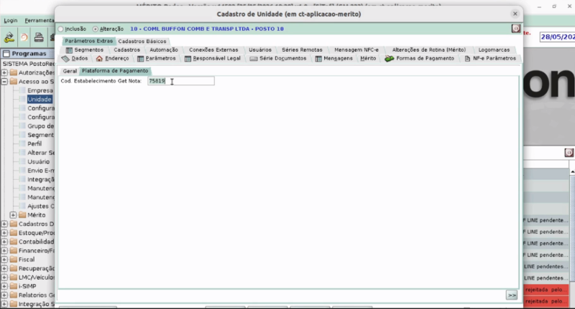Click the exit icon beside the unit title
The width and height of the screenshot is (575, 309).
[515, 29]
